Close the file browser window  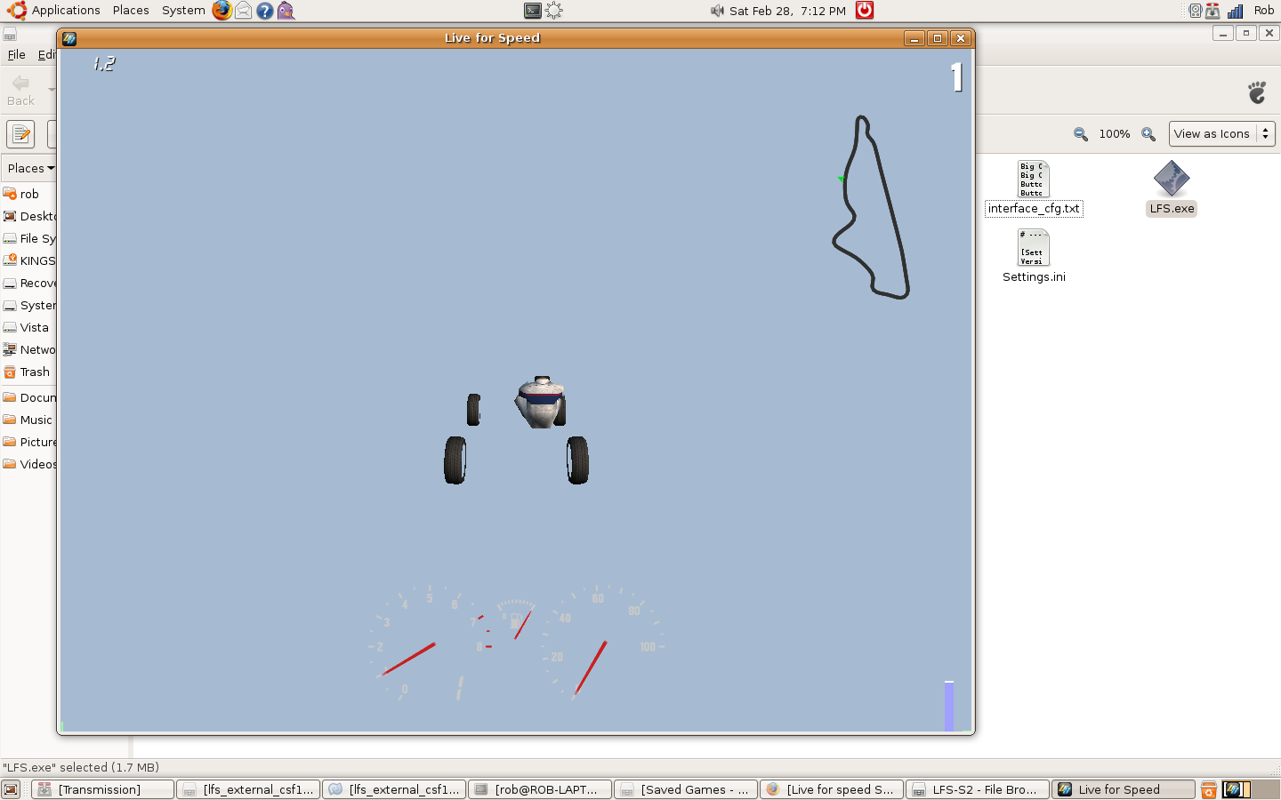click(x=1269, y=33)
